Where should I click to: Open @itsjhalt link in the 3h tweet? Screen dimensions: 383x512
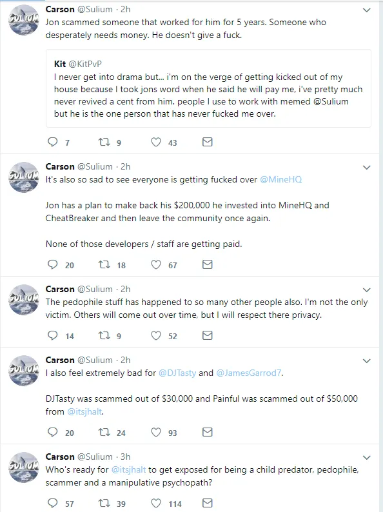pyautogui.click(x=129, y=470)
